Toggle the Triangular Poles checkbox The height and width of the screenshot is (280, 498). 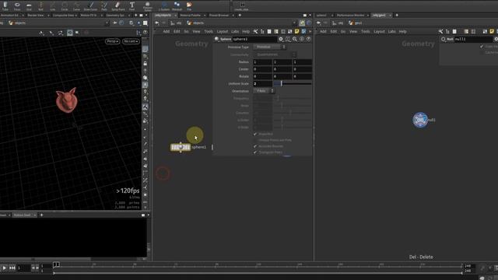(x=255, y=152)
